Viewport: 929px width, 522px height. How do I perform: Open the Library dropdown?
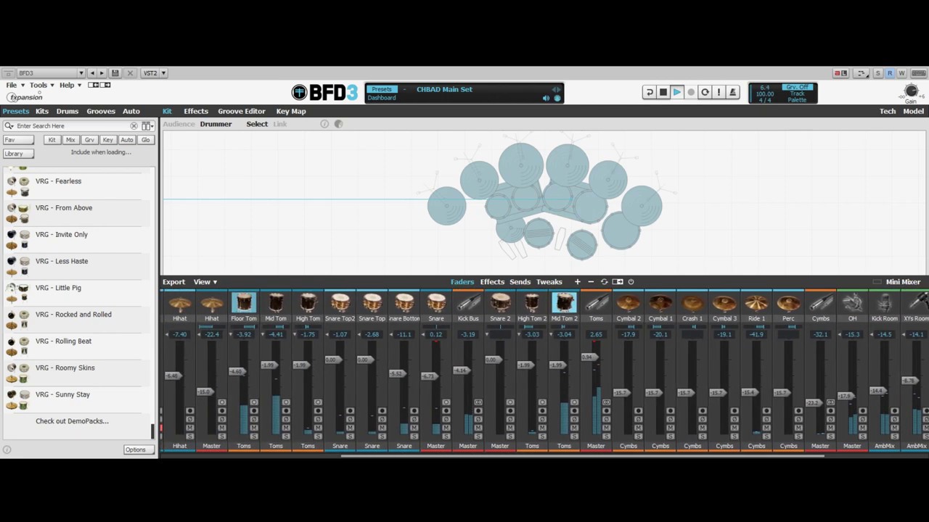[18, 154]
